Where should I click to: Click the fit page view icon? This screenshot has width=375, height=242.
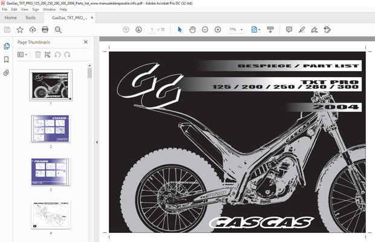point(254,30)
